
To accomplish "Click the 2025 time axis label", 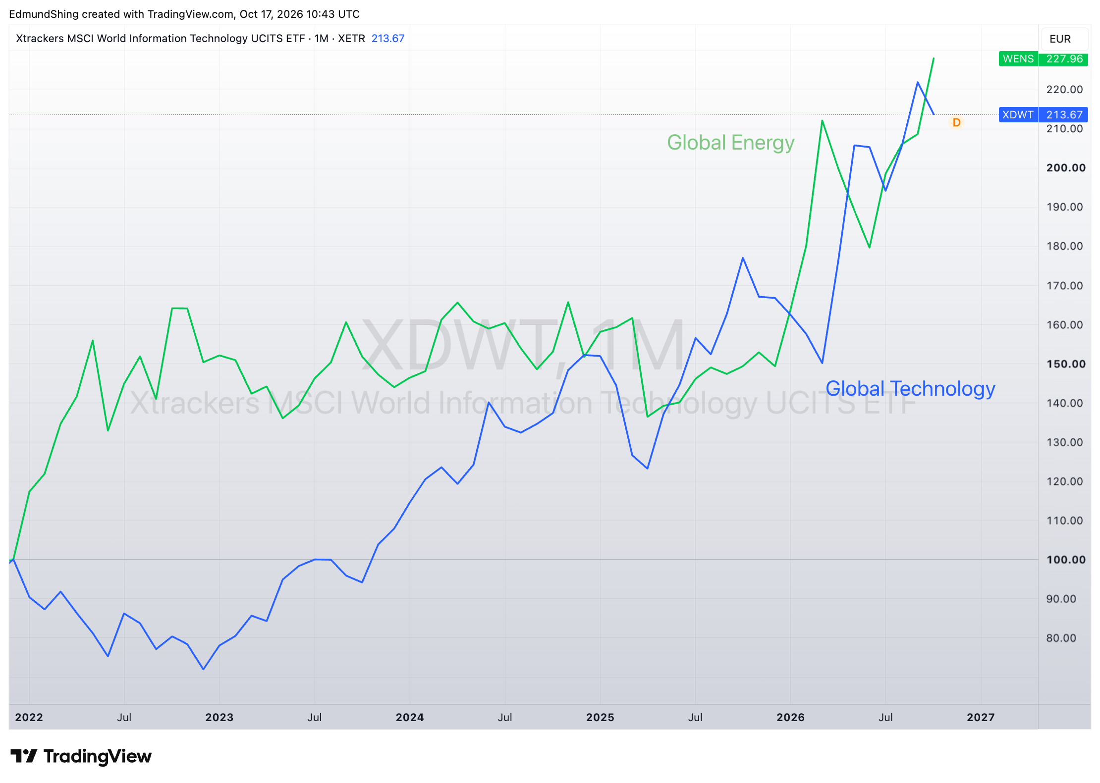I will click(600, 717).
